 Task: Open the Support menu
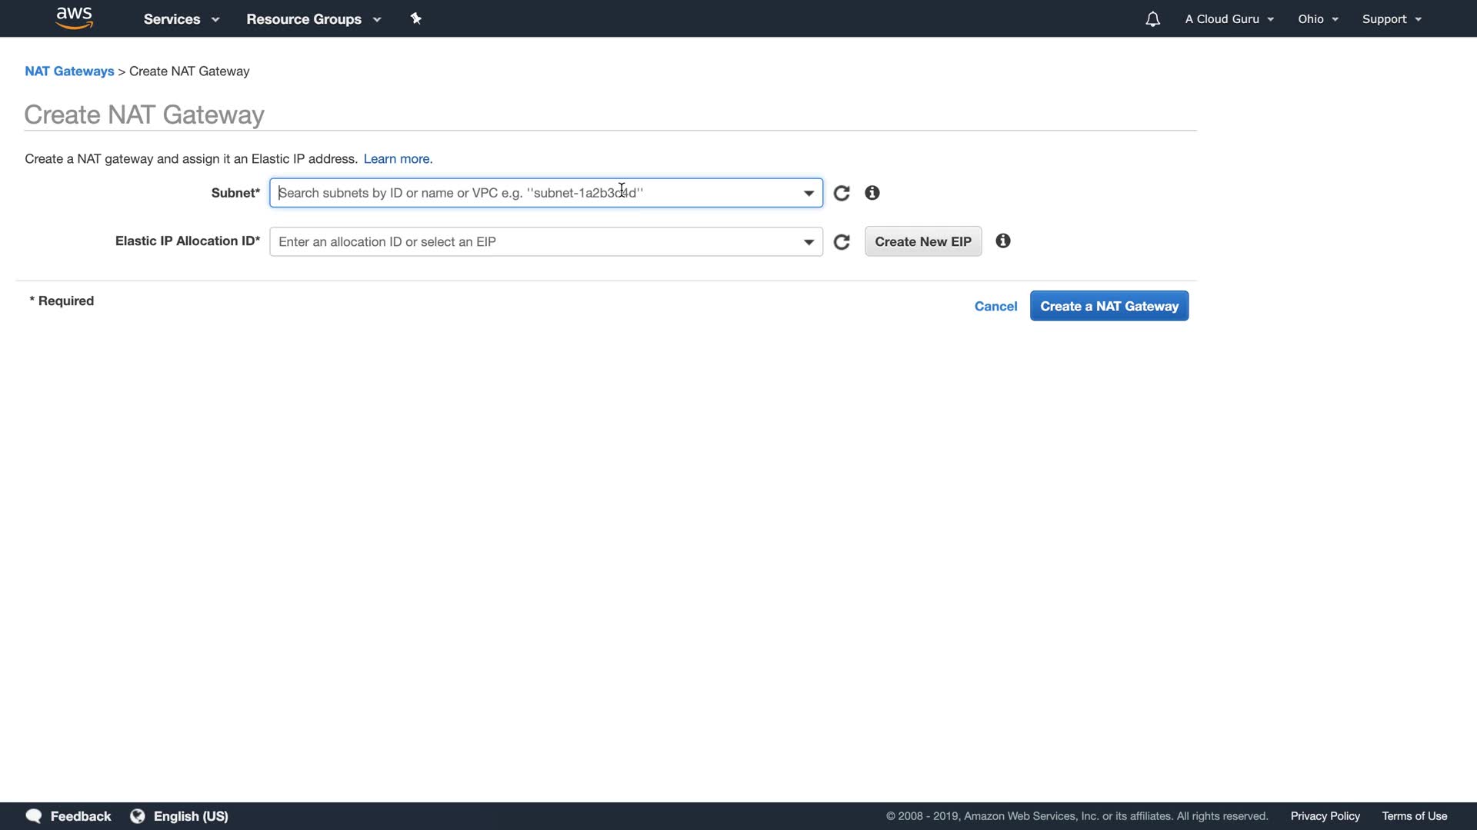[1391, 19]
